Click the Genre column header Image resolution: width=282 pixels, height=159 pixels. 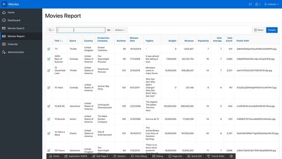point(73,41)
